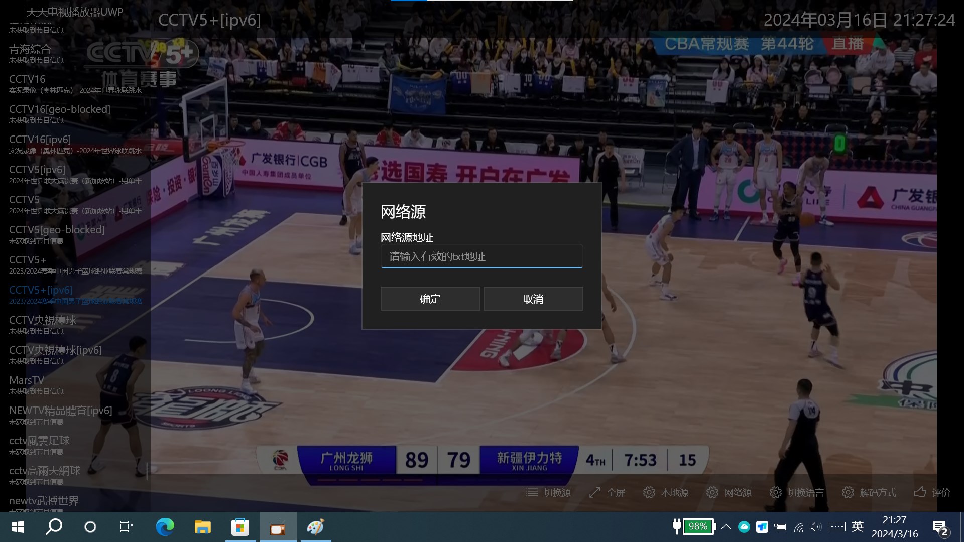
Task: Select CCTV16[ipv6] channel entry
Action: click(x=40, y=140)
